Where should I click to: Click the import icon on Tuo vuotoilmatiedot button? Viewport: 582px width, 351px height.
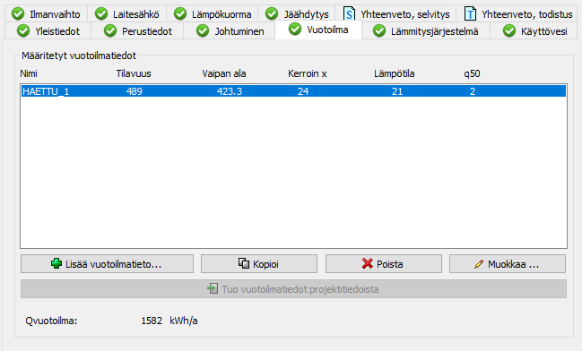coord(213,288)
